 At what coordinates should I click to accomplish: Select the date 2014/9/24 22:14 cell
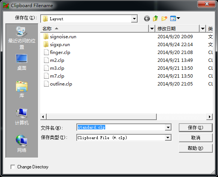[175, 44]
